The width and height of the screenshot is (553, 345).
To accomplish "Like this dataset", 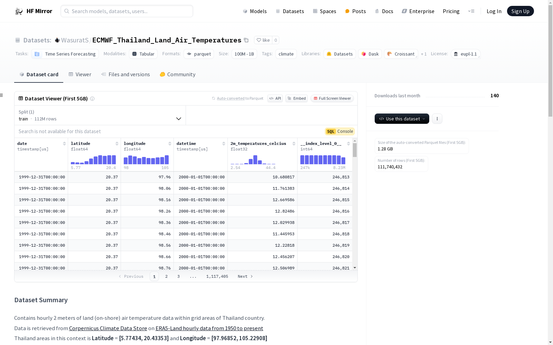I will (263, 40).
